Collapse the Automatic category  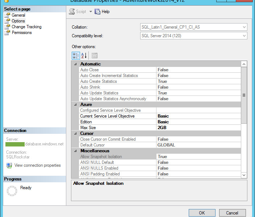75,64
